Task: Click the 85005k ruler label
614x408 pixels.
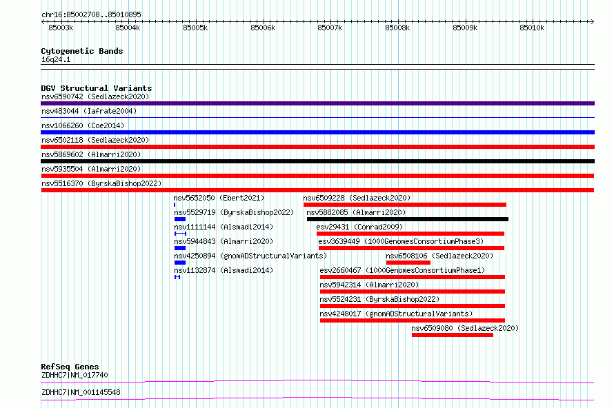Action: (195, 28)
